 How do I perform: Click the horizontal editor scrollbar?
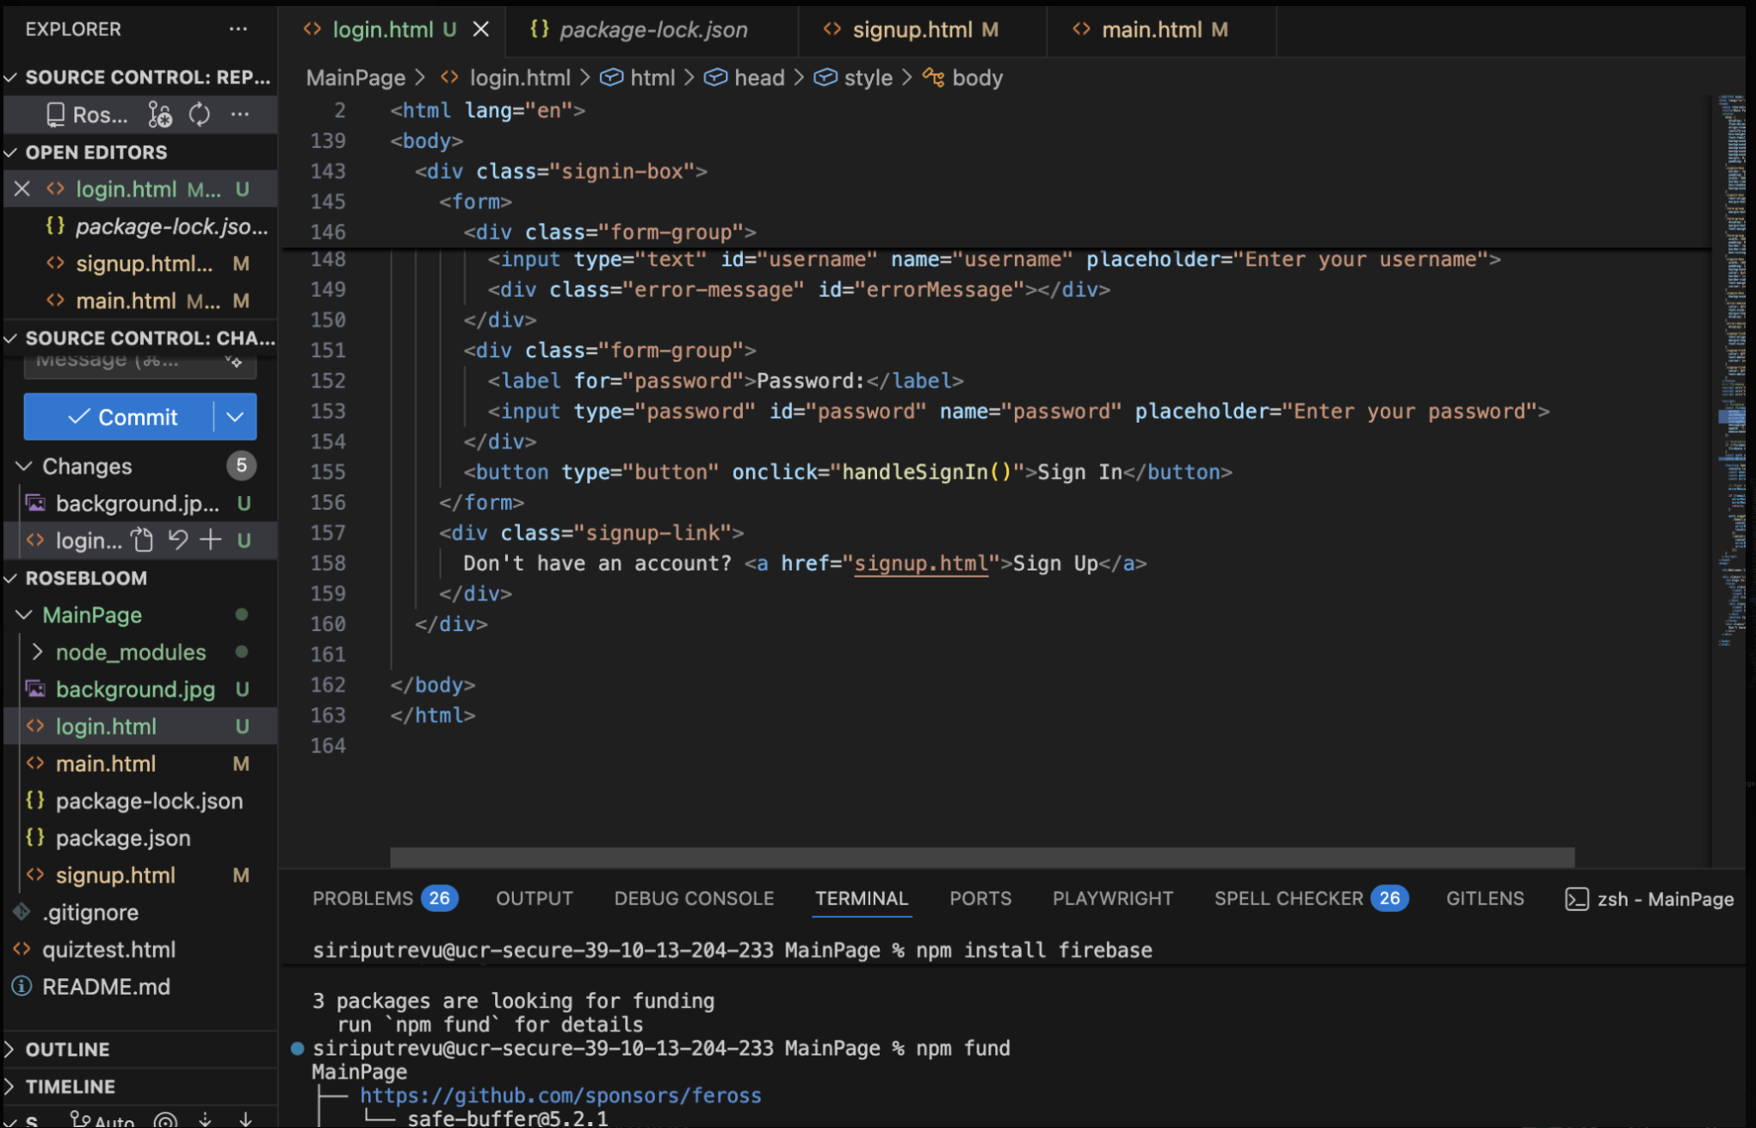point(981,857)
